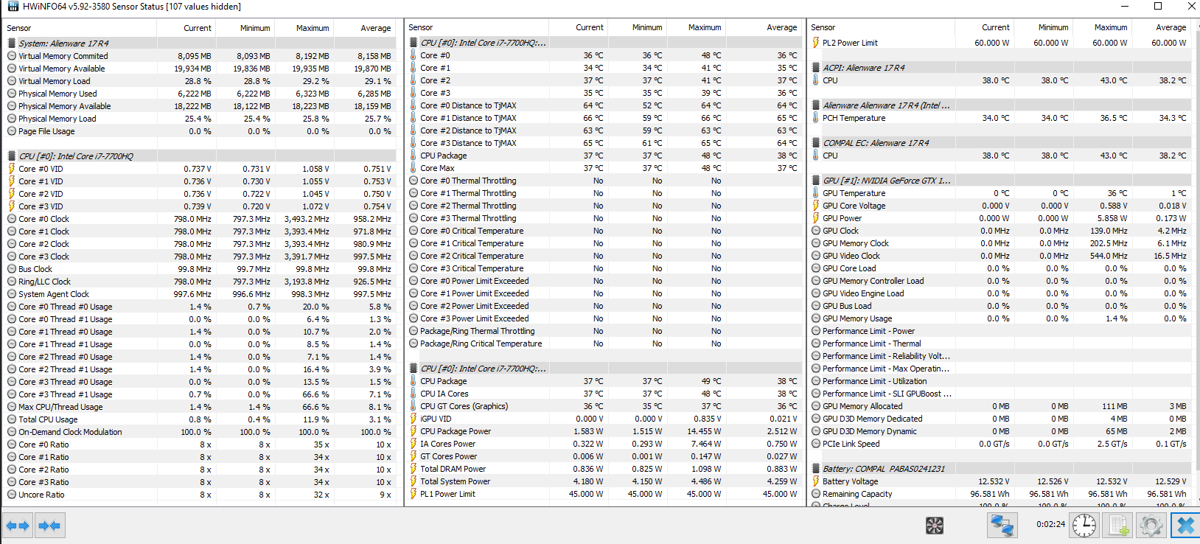The image size is (1200, 544).
Task: Click the Maximum column header in leftmost panel
Action: pos(312,28)
